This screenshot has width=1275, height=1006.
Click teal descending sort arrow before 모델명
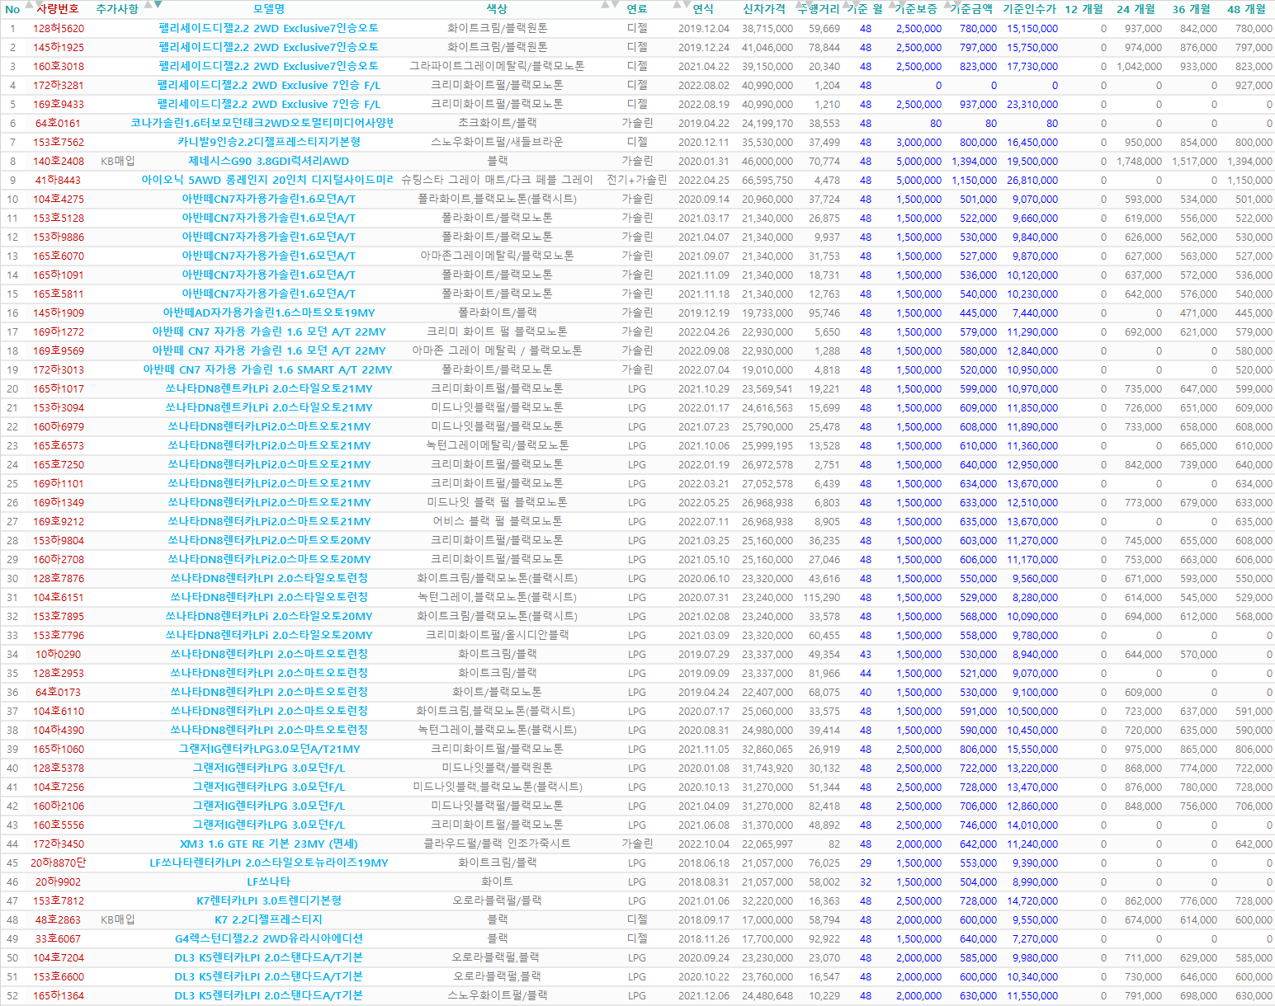[158, 4]
